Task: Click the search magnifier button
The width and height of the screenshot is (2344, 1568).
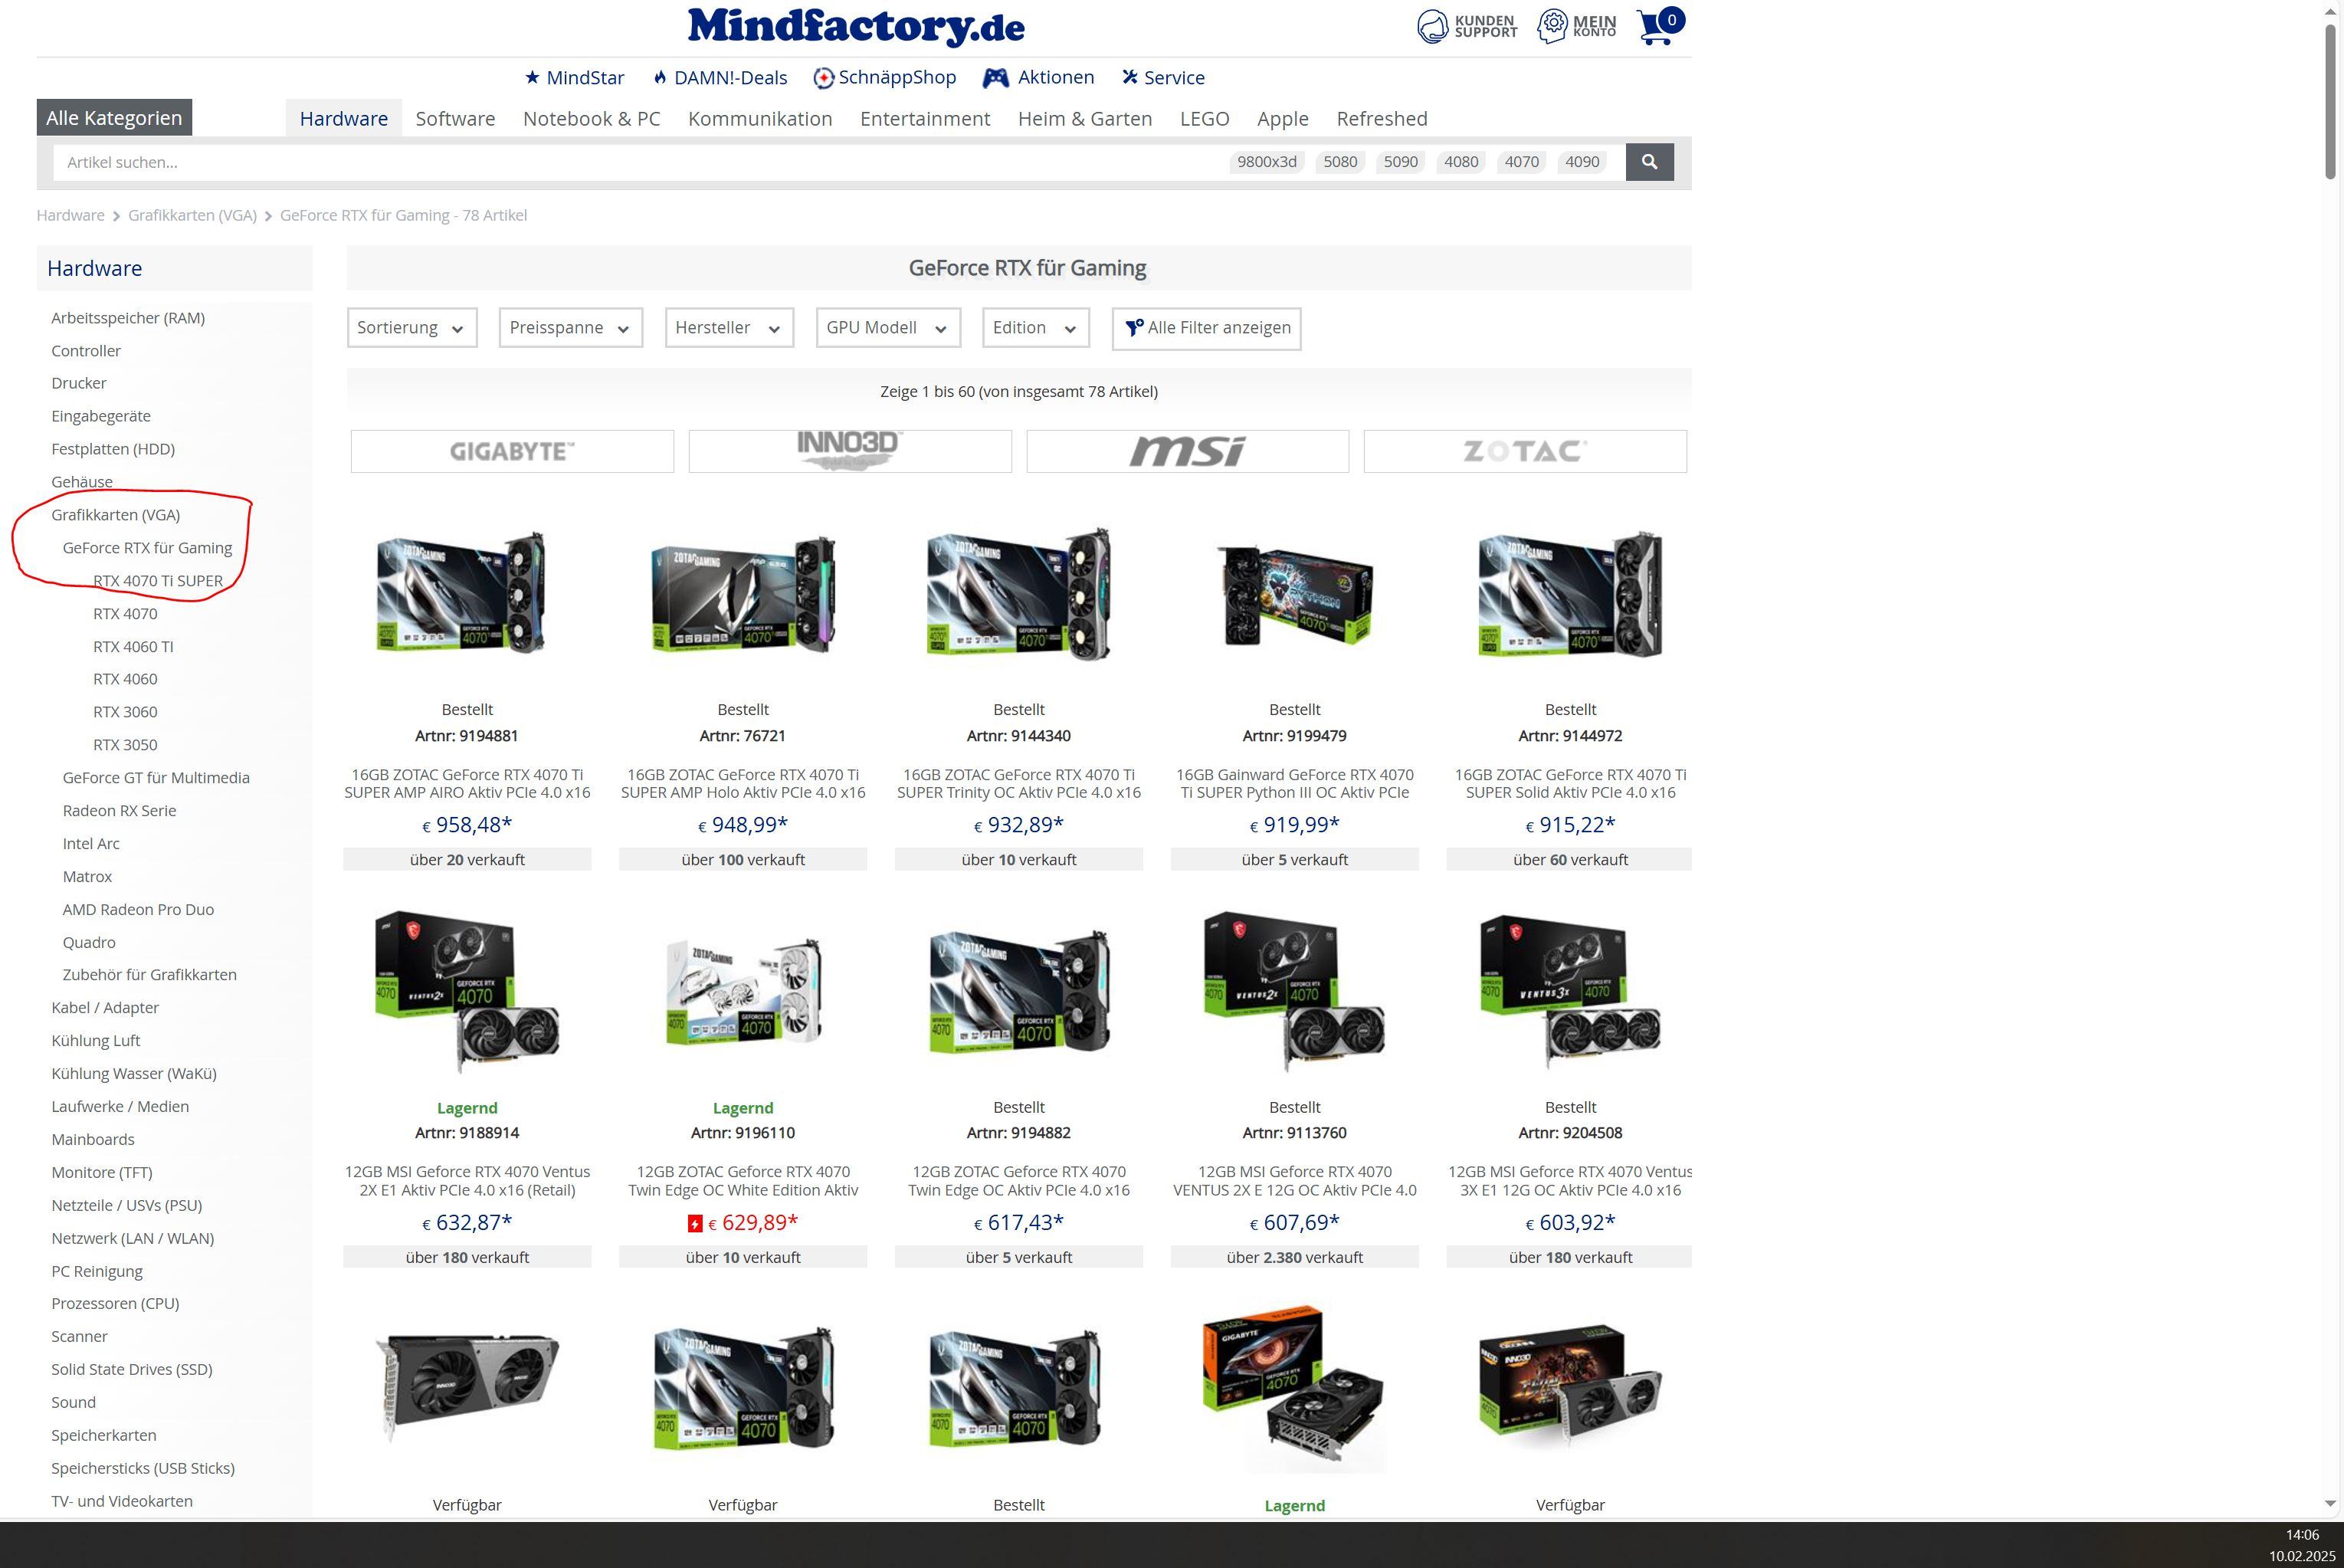Action: coord(1649,162)
